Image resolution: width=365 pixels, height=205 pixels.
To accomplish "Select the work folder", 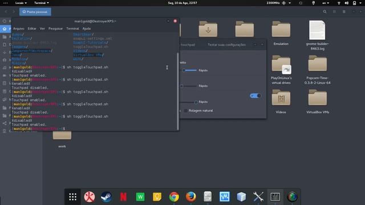I will [x=62, y=140].
